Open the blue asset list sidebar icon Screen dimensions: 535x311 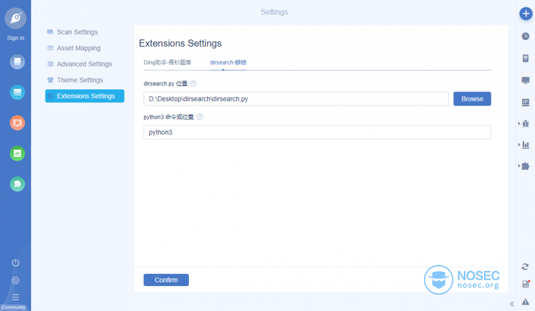pos(17,92)
